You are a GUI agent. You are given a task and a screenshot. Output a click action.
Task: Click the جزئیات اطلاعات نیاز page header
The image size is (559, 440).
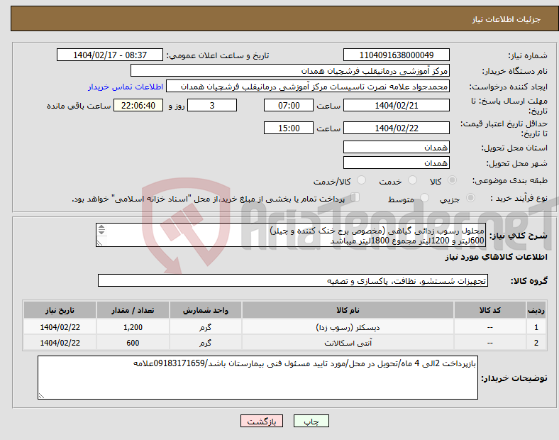507,19
